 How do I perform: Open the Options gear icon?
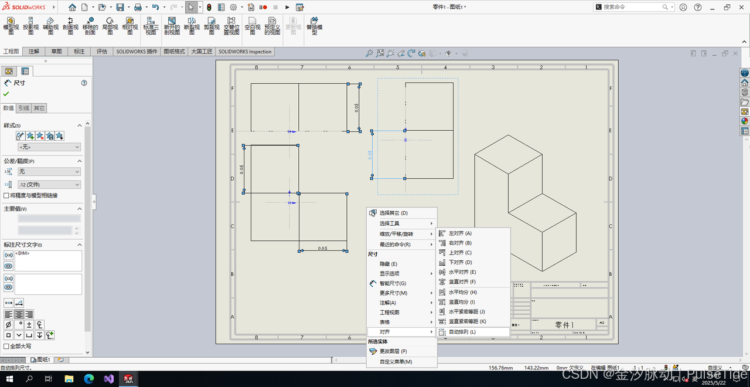pos(233,7)
